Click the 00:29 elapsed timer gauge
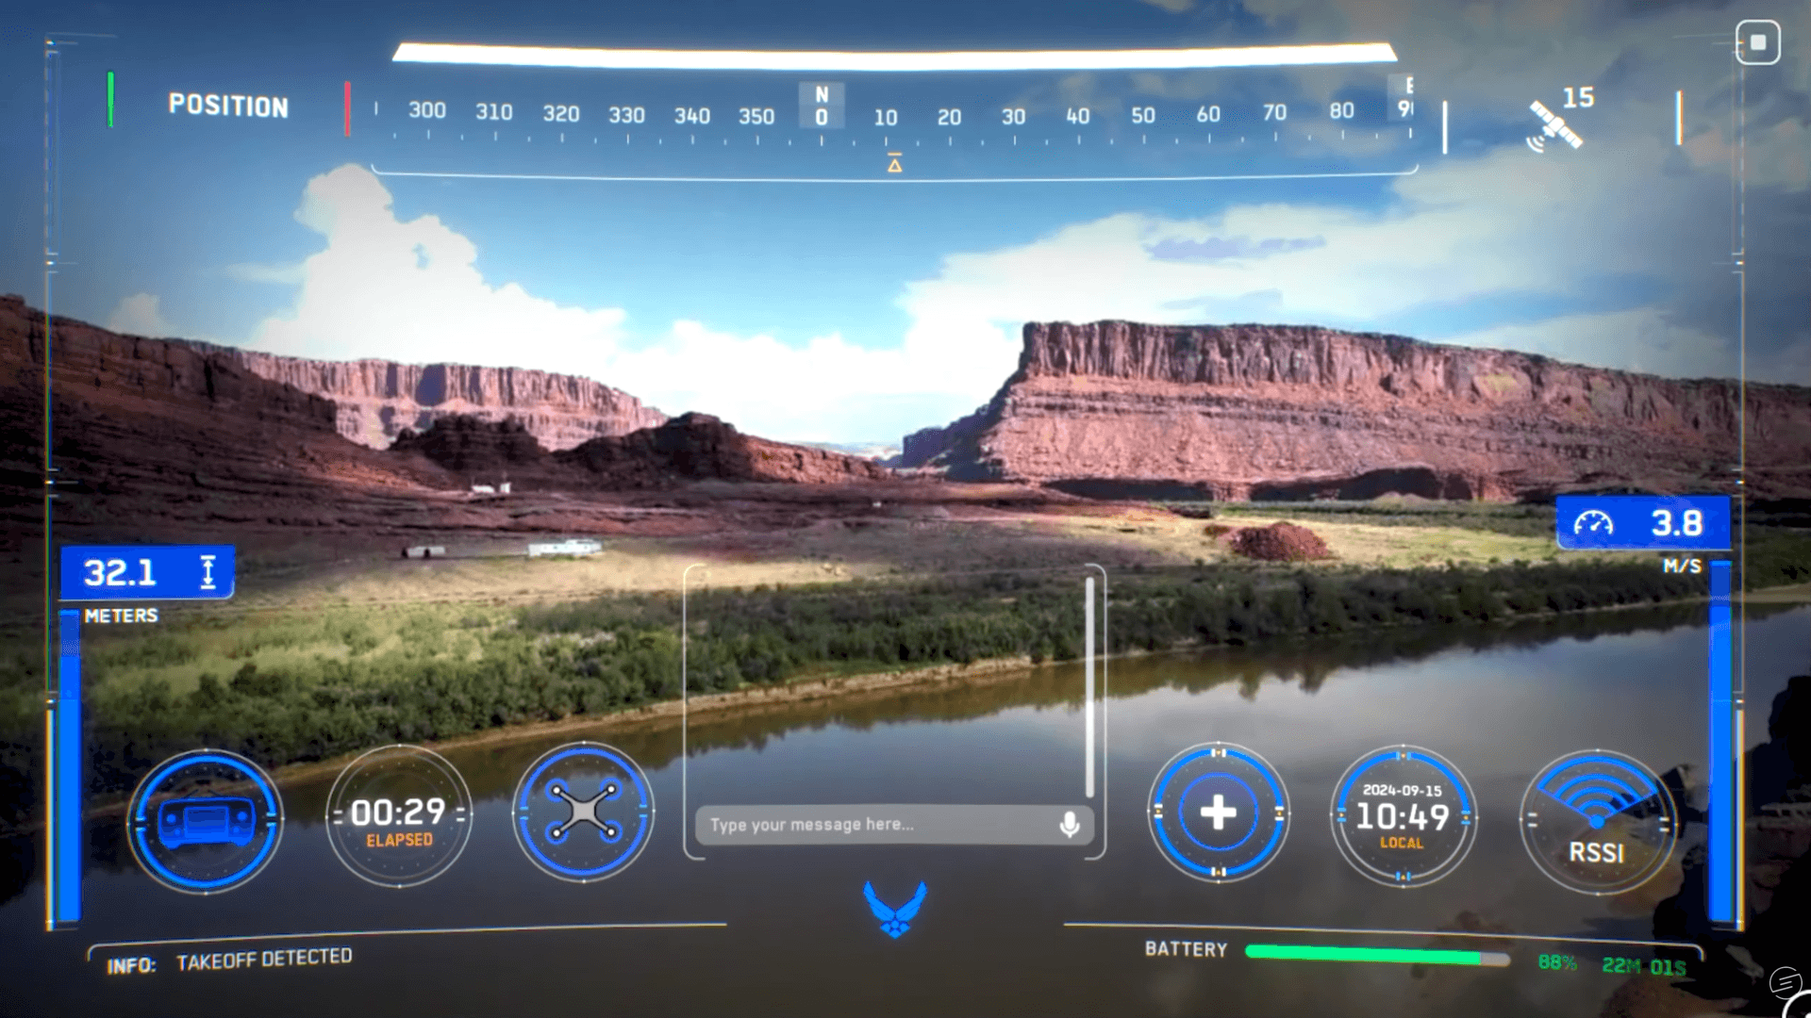 (399, 816)
